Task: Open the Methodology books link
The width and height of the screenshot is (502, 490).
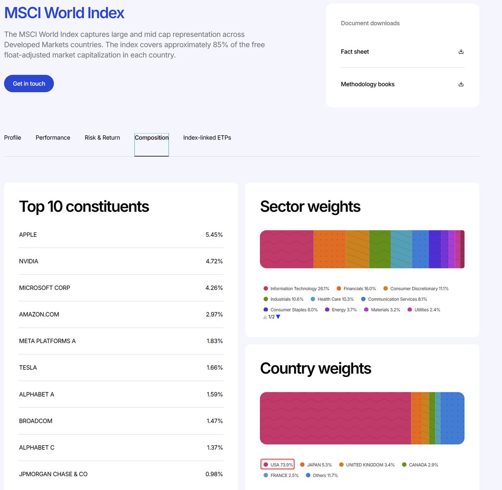Action: [x=368, y=84]
